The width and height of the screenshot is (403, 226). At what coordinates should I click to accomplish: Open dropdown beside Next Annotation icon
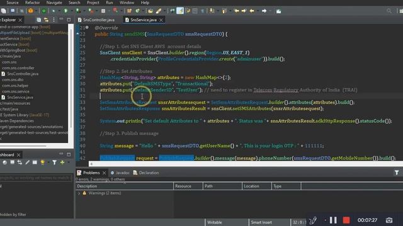[217, 11]
